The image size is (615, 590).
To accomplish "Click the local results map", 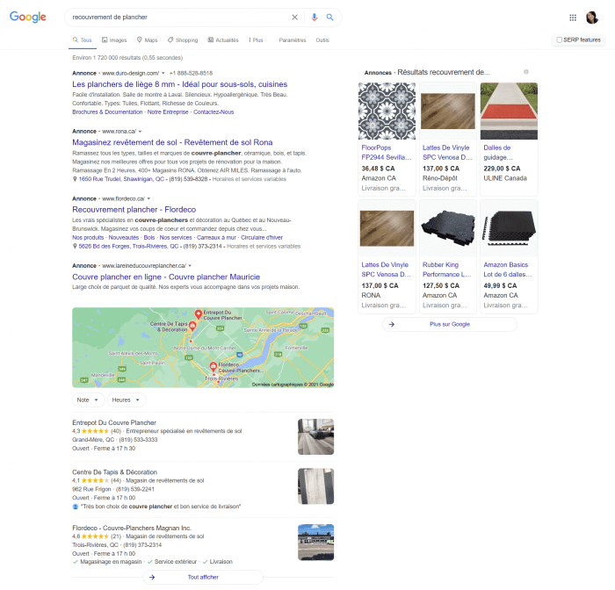I will tap(203, 348).
